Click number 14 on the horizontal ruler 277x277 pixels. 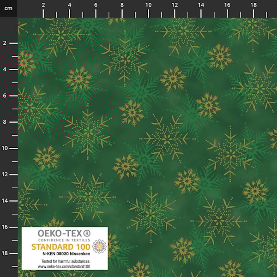pos(201,5)
